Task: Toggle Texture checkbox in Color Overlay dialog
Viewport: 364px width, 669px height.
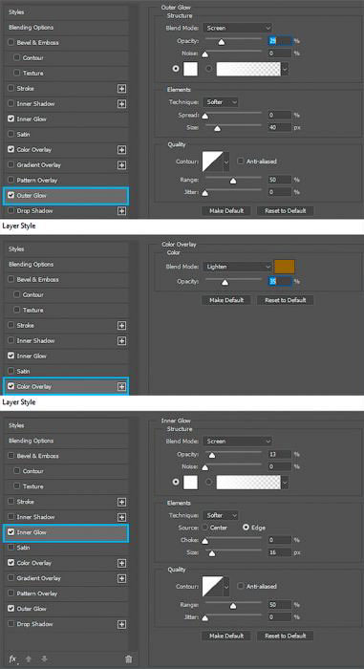Action: pos(16,310)
